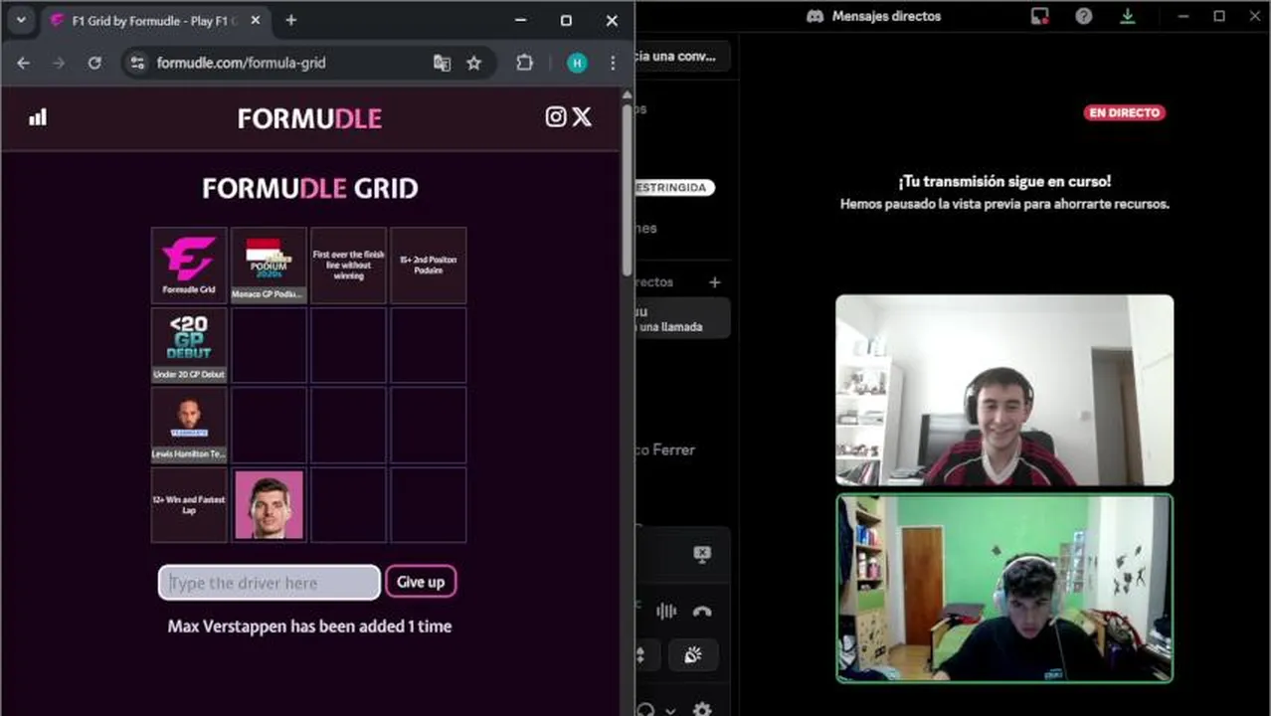
Task: Click the Formudle logo header
Action: [309, 118]
